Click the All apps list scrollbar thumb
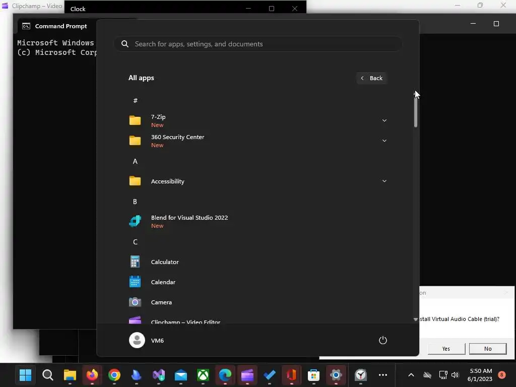Screen dimensions: 516x387 pos(415,112)
